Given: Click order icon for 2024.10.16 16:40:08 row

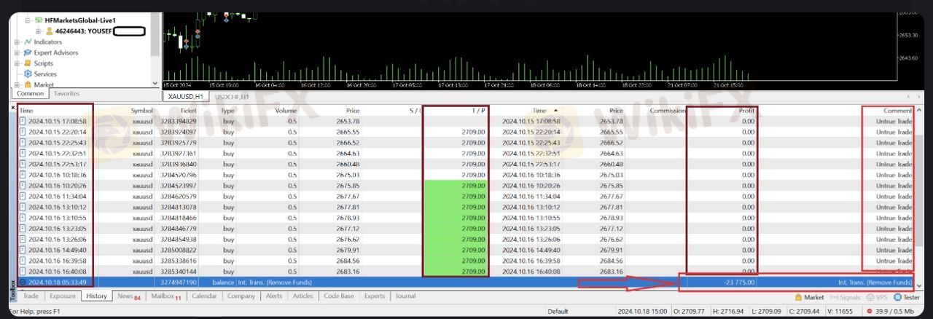Looking at the screenshot, I should point(23,272).
